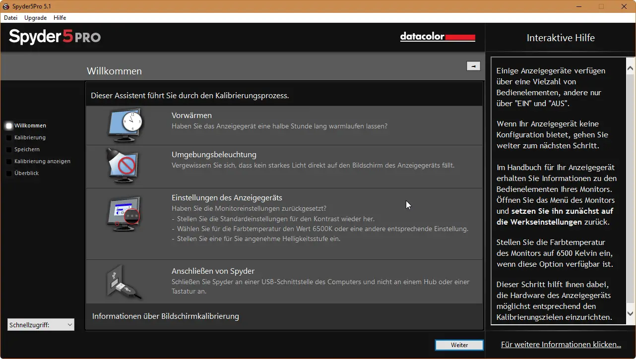The height and width of the screenshot is (359, 636).
Task: Click the datacolor logo
Action: 438,37
